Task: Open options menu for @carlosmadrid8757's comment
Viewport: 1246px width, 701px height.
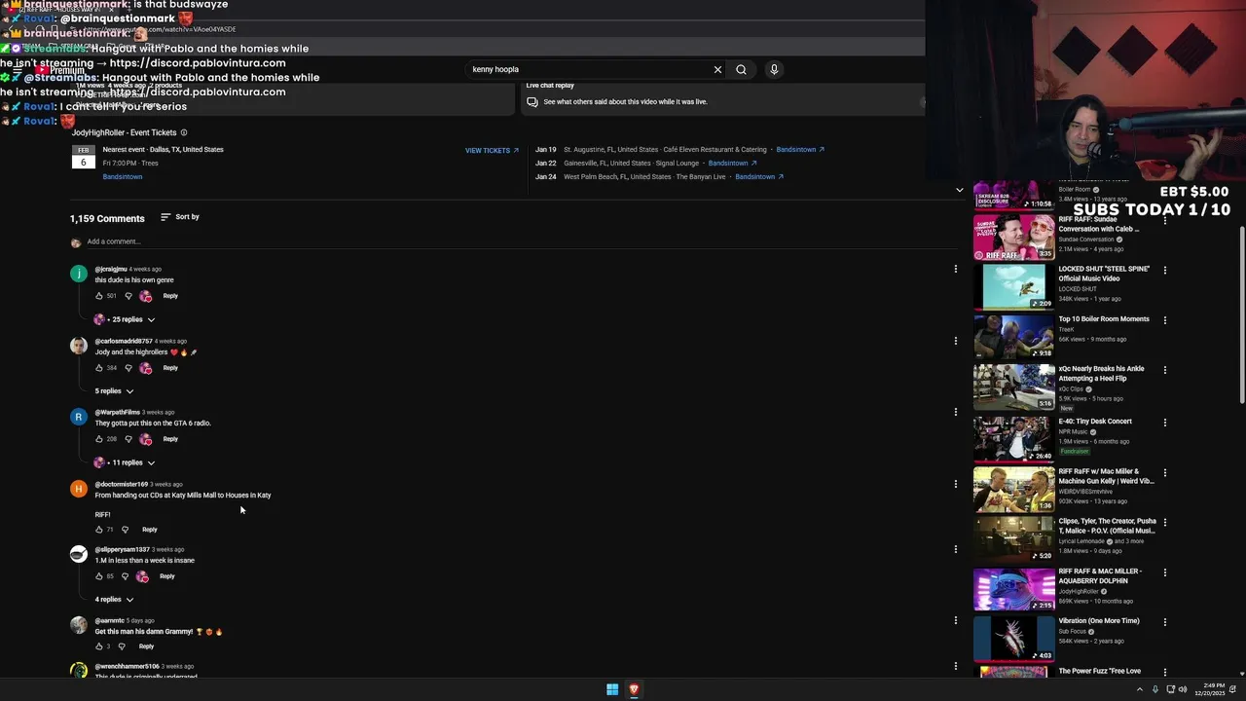Action: tap(955, 341)
